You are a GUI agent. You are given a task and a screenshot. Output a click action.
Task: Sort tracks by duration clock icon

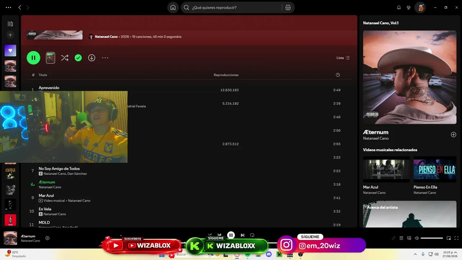[x=338, y=75]
